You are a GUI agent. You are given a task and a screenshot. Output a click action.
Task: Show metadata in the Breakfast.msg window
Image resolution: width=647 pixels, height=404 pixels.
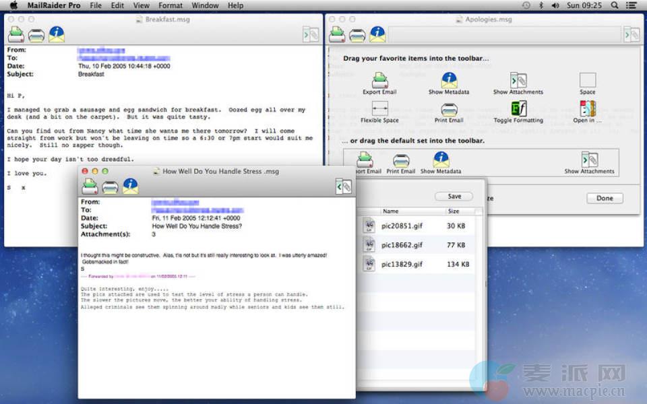[57, 34]
